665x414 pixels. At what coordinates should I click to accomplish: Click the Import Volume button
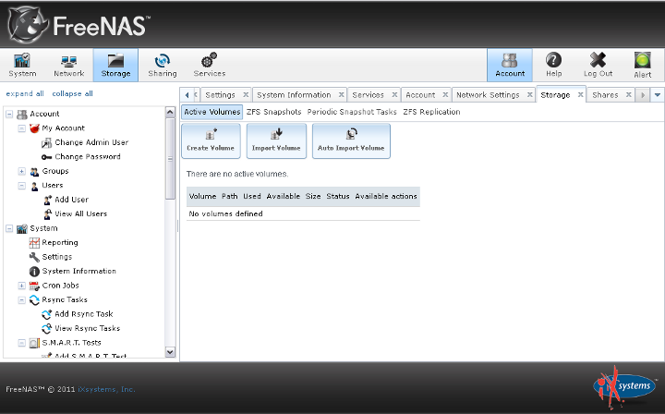[276, 140]
